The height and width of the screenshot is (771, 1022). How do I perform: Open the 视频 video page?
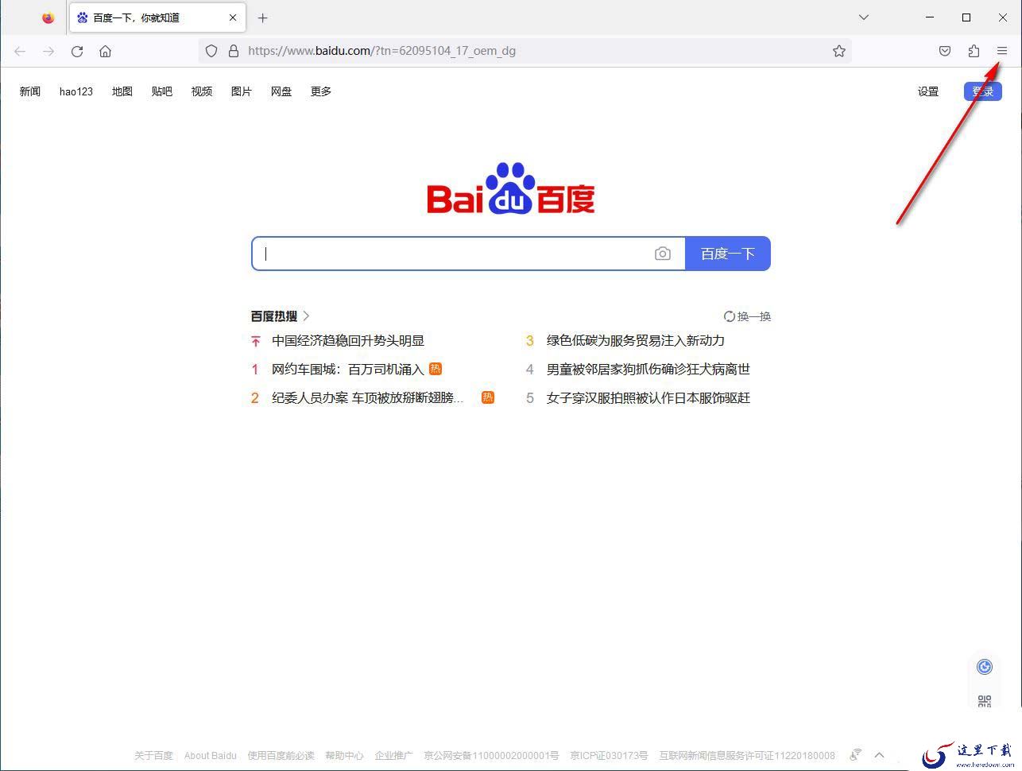point(202,91)
